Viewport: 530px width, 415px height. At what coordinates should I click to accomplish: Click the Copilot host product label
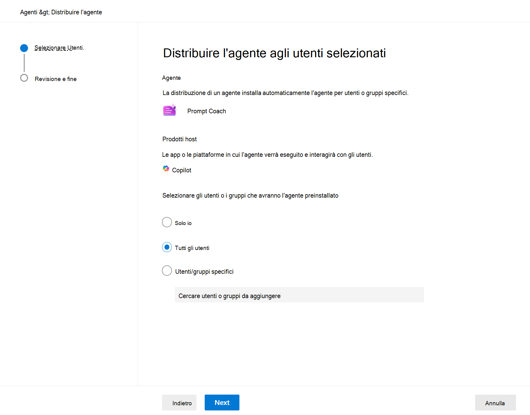pyautogui.click(x=182, y=170)
